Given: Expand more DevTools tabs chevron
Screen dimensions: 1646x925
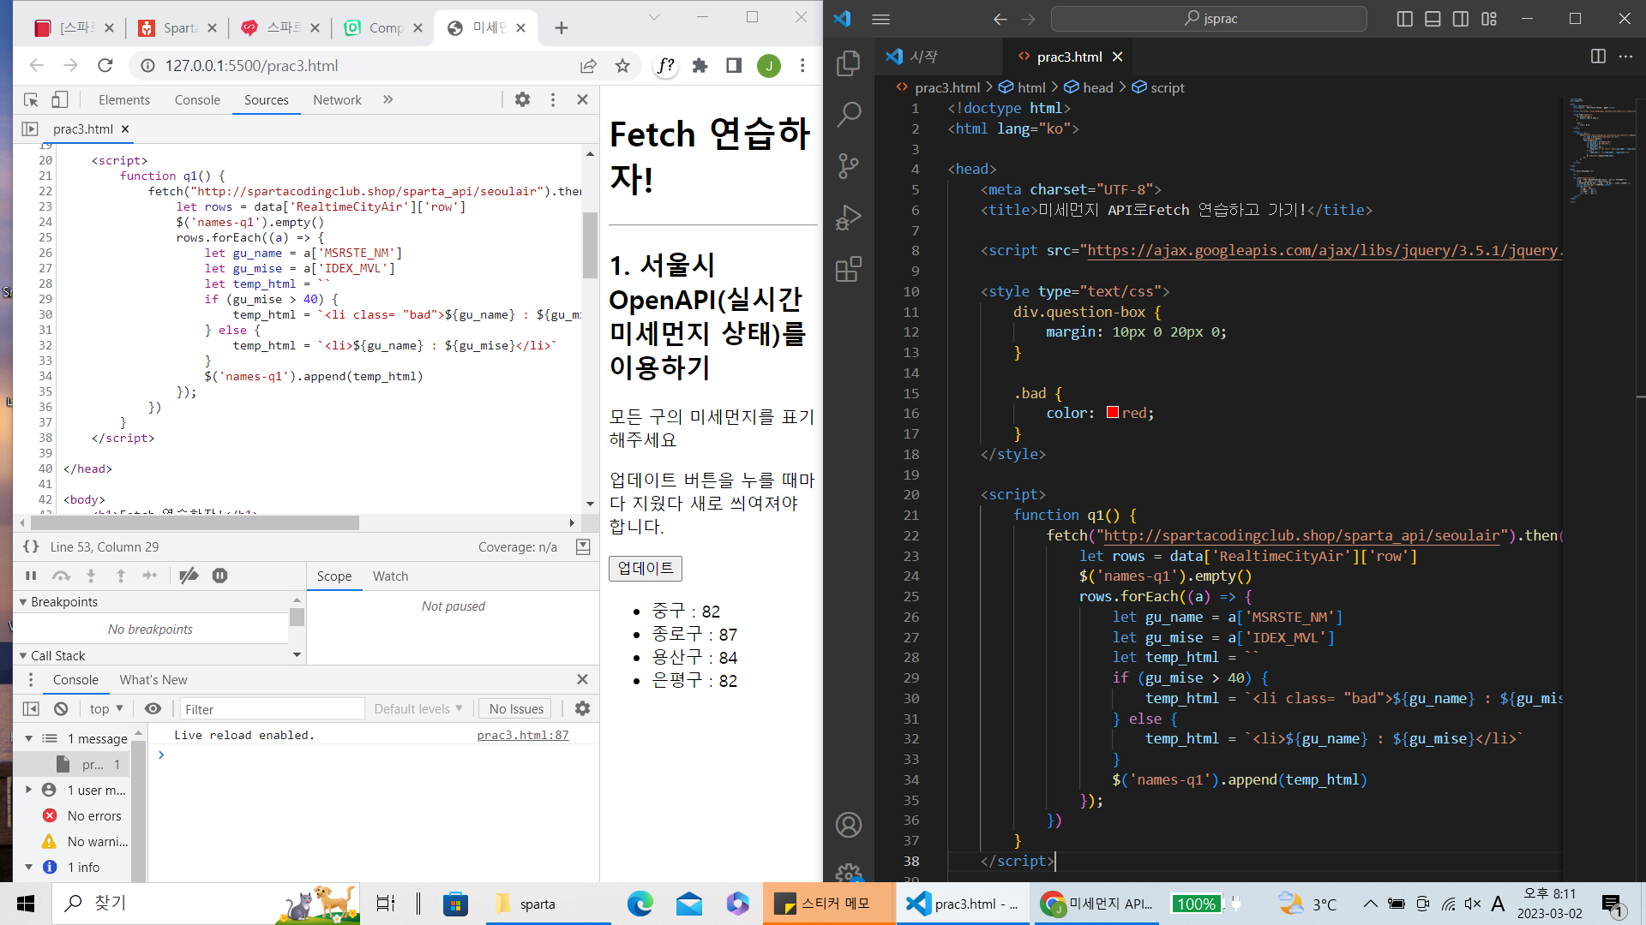Looking at the screenshot, I should (388, 100).
